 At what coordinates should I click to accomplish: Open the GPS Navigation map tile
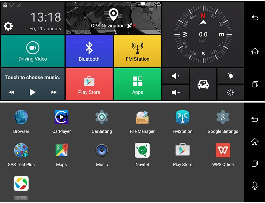coord(113,18)
